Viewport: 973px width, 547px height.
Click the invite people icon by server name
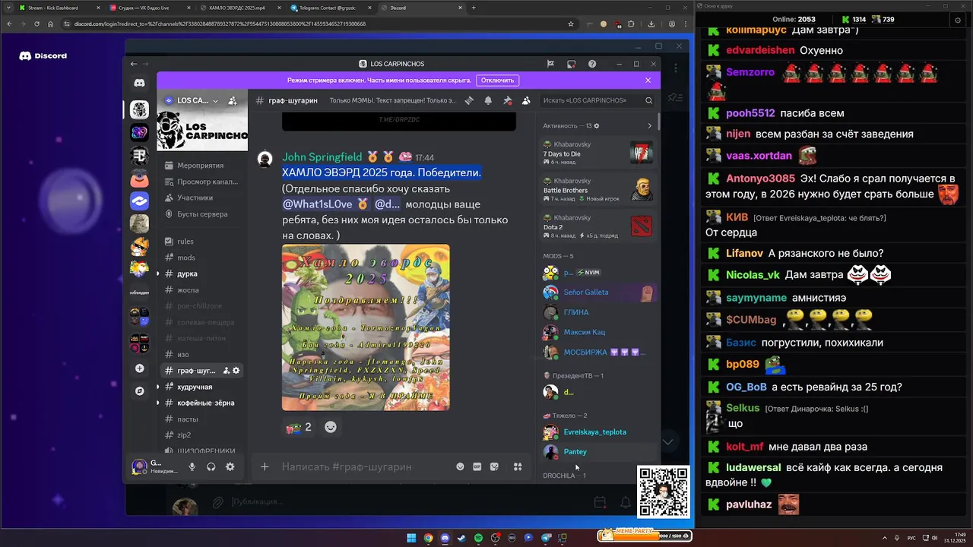pos(233,100)
